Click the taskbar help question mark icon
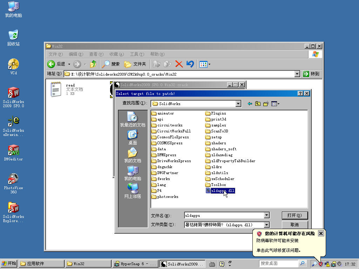This screenshot has width=359, height=269. (x=222, y=264)
